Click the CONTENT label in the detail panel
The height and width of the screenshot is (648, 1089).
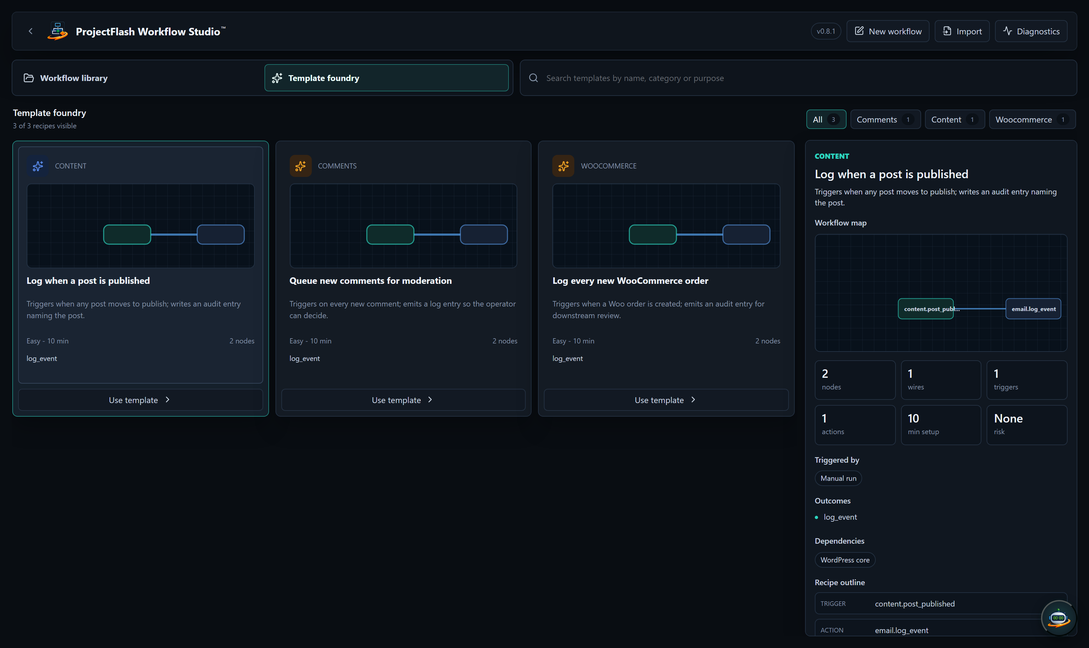tap(832, 156)
